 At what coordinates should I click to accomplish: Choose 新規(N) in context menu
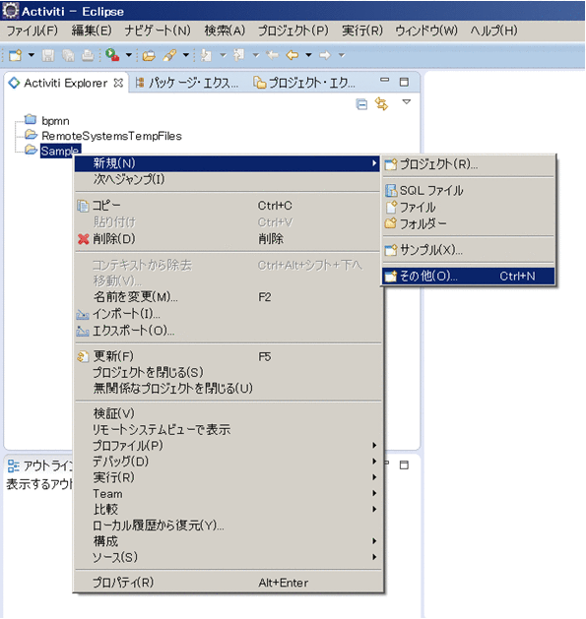228,163
